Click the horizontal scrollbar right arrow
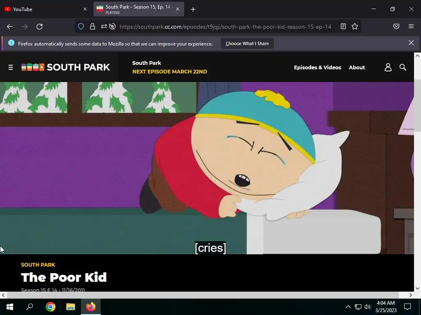Screen dimensions: 421x315 coord(411,295)
